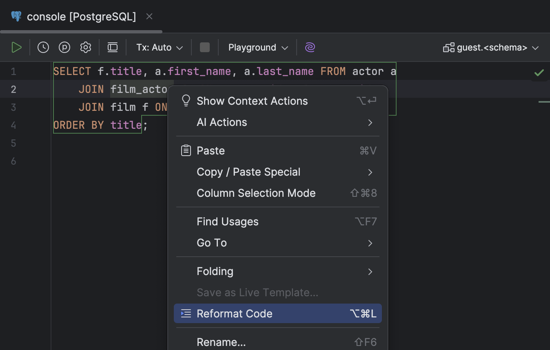Open query history via the clock icon
The image size is (550, 350).
pos(43,47)
